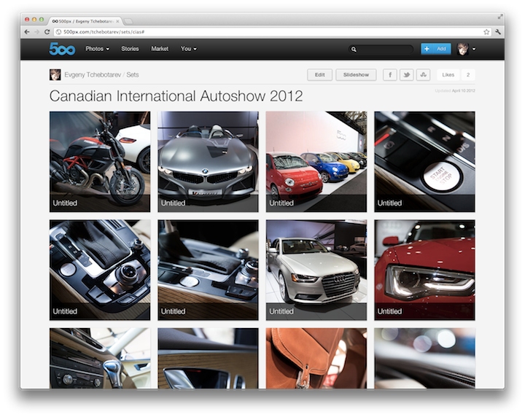Open the You dropdown menu

tap(189, 49)
